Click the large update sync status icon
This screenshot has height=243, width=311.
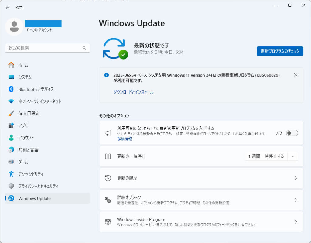coord(115,49)
